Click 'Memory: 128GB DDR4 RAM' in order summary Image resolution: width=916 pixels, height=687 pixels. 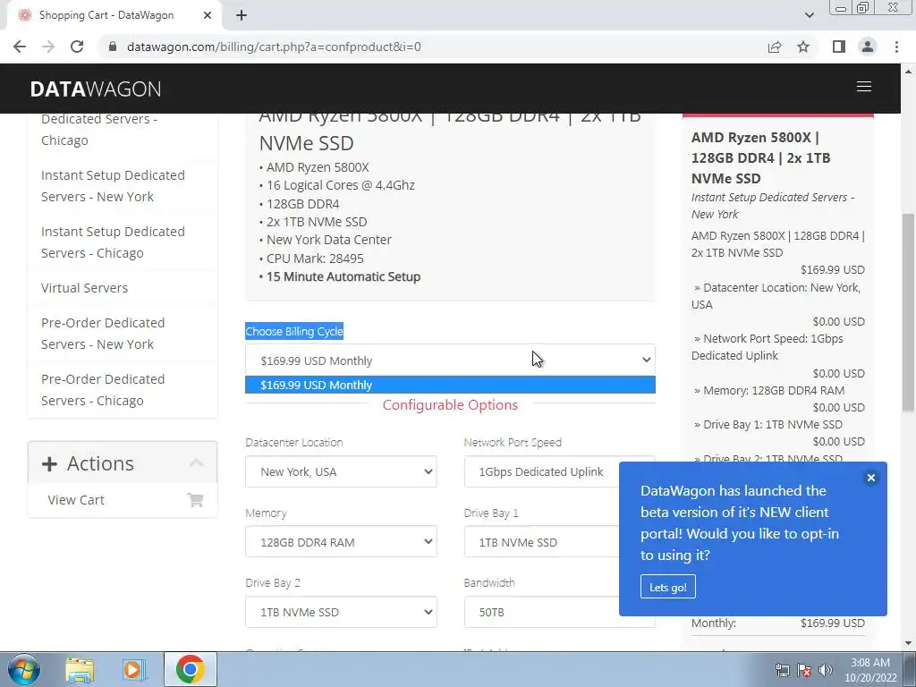[774, 390]
